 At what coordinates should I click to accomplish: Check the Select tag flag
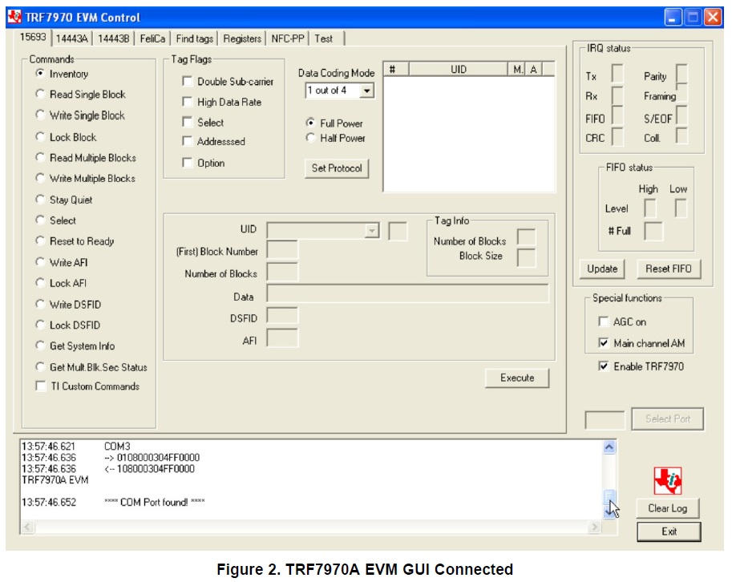click(x=187, y=123)
